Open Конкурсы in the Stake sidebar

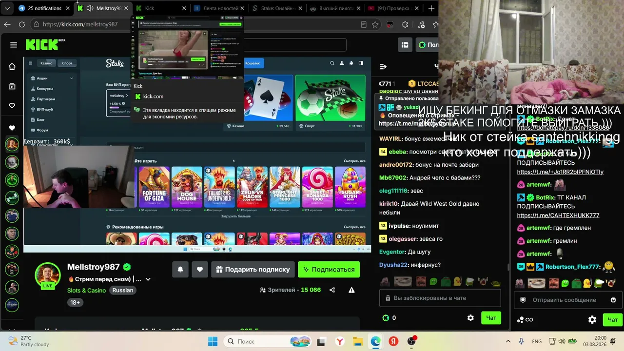pos(45,89)
